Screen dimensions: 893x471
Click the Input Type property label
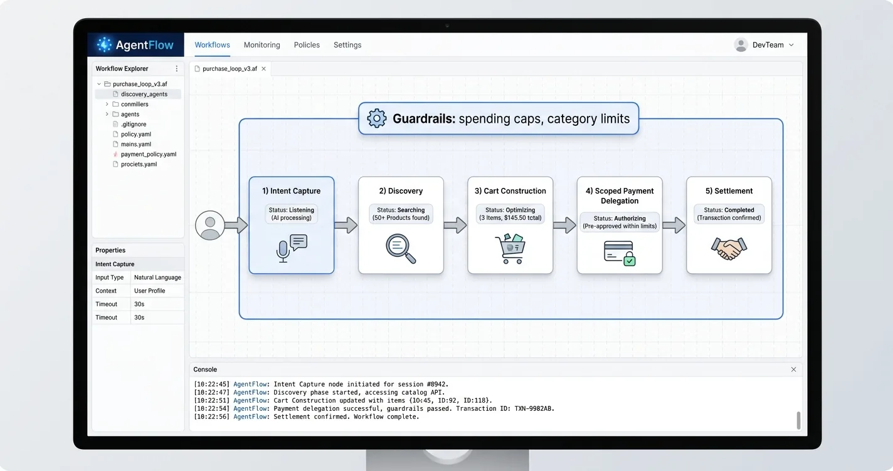tap(110, 277)
